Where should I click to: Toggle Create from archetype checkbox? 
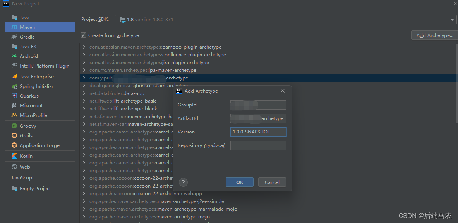pos(83,35)
